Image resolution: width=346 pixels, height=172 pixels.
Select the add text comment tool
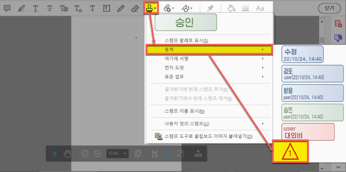(92, 8)
